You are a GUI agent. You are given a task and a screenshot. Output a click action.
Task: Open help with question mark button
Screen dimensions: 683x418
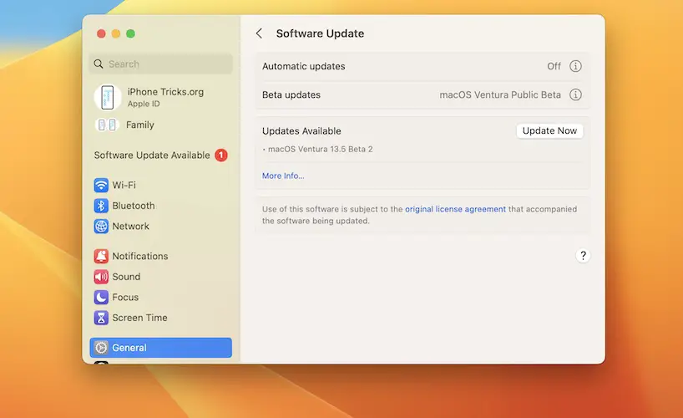click(x=583, y=256)
